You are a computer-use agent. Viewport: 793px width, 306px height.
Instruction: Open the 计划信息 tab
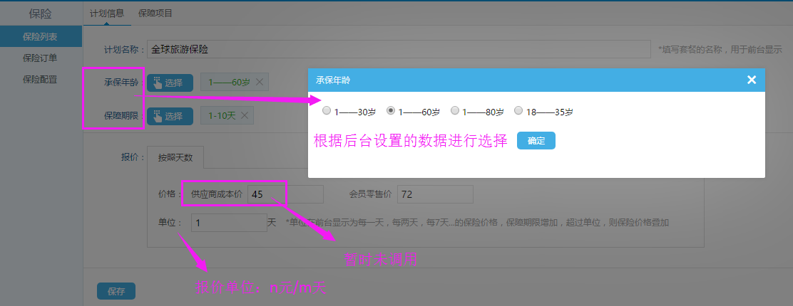(x=106, y=13)
